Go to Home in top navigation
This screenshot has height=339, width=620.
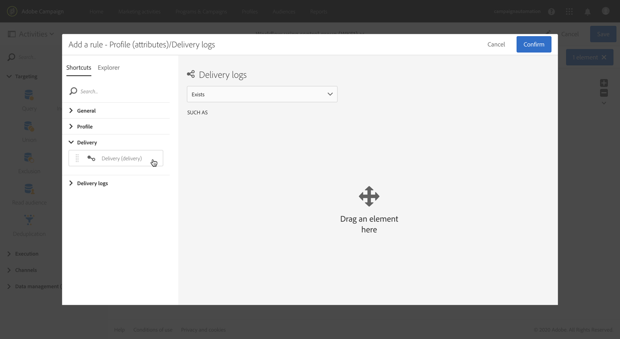[96, 12]
